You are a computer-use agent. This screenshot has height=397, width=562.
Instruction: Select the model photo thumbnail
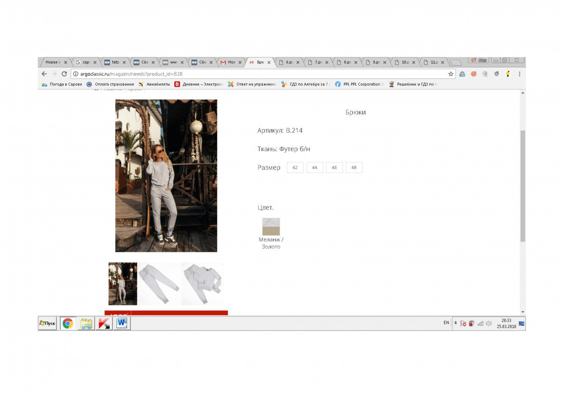point(123,284)
